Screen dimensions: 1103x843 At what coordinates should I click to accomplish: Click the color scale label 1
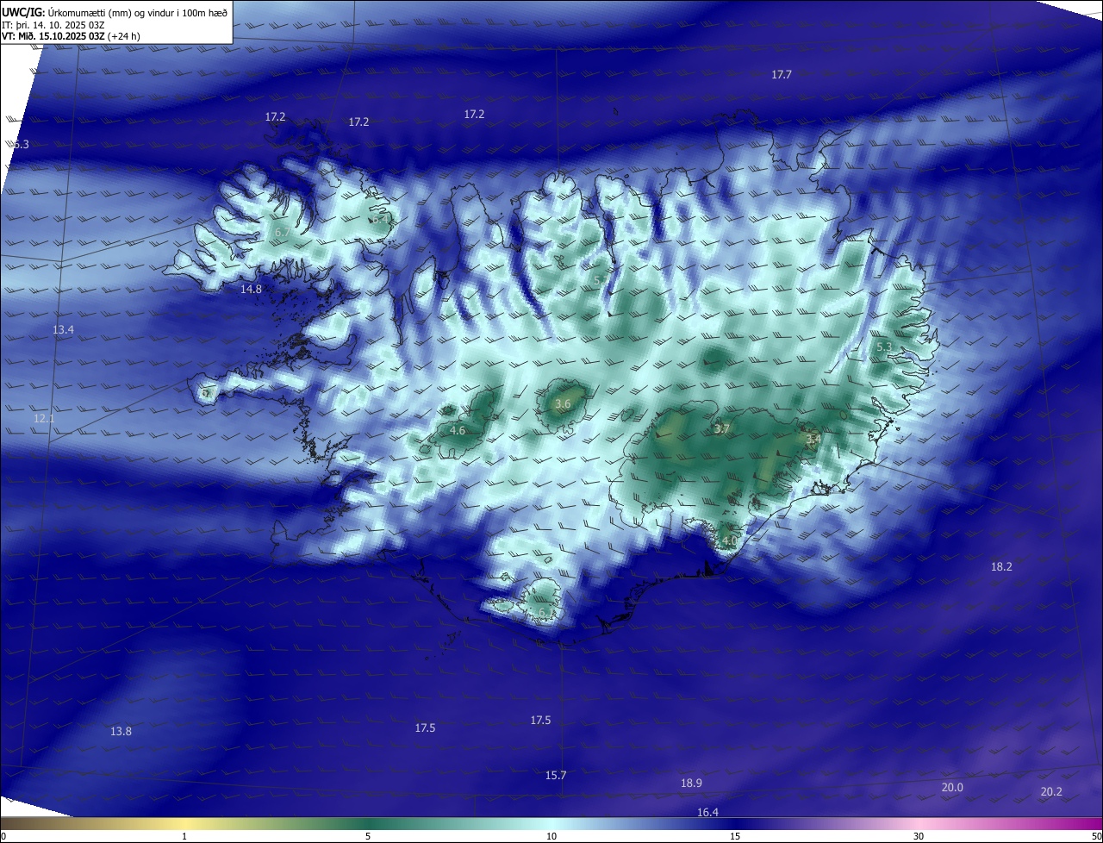tap(184, 836)
